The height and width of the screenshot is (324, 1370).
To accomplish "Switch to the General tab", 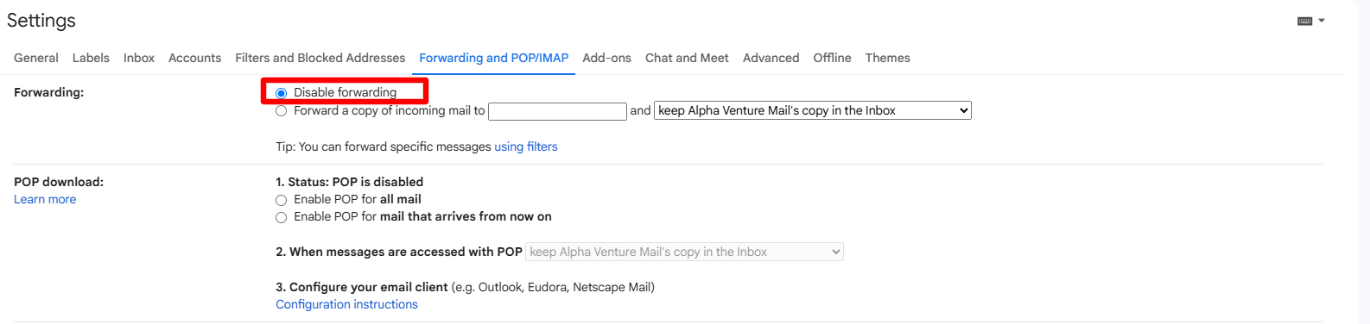I will (36, 58).
